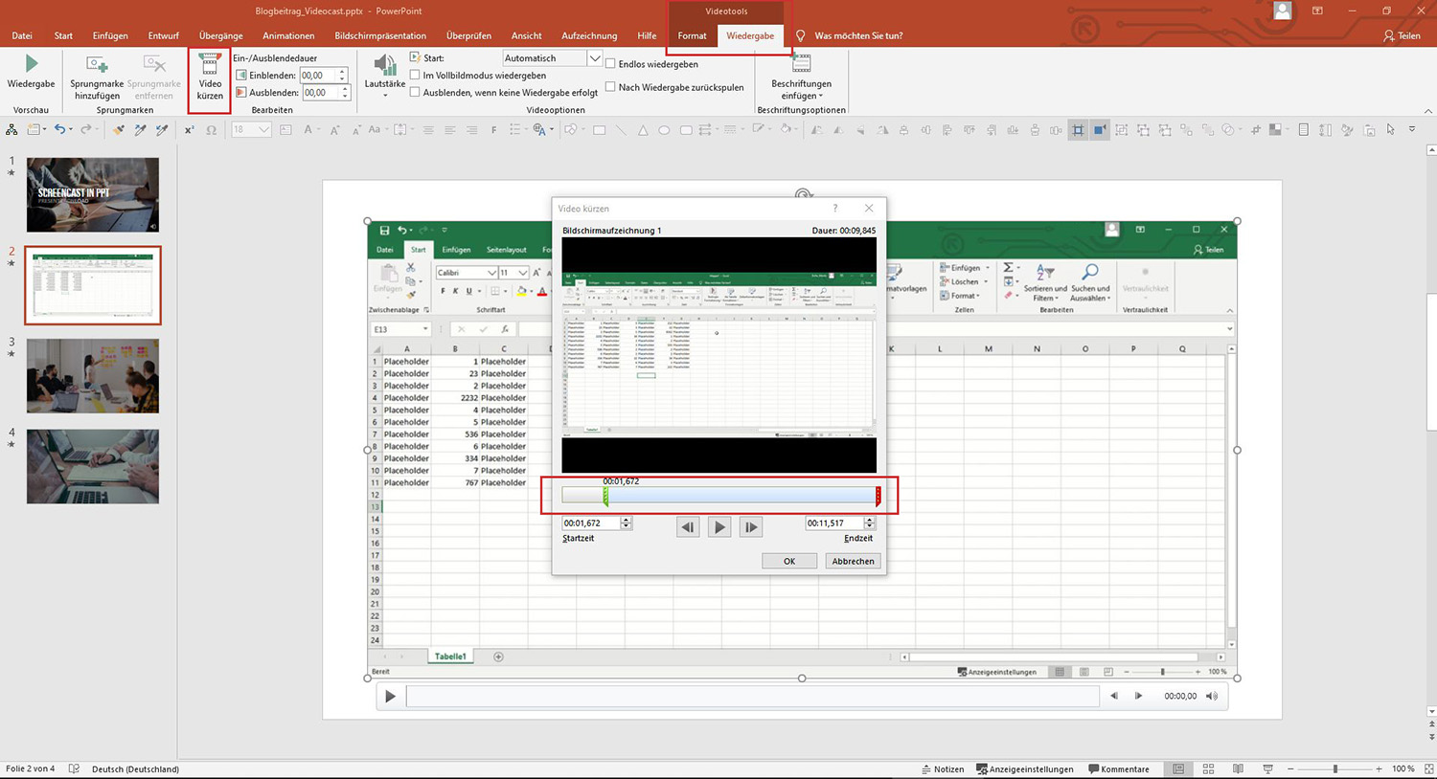Open the Animationen ribbon tab
1437x779 pixels.
[x=288, y=35]
